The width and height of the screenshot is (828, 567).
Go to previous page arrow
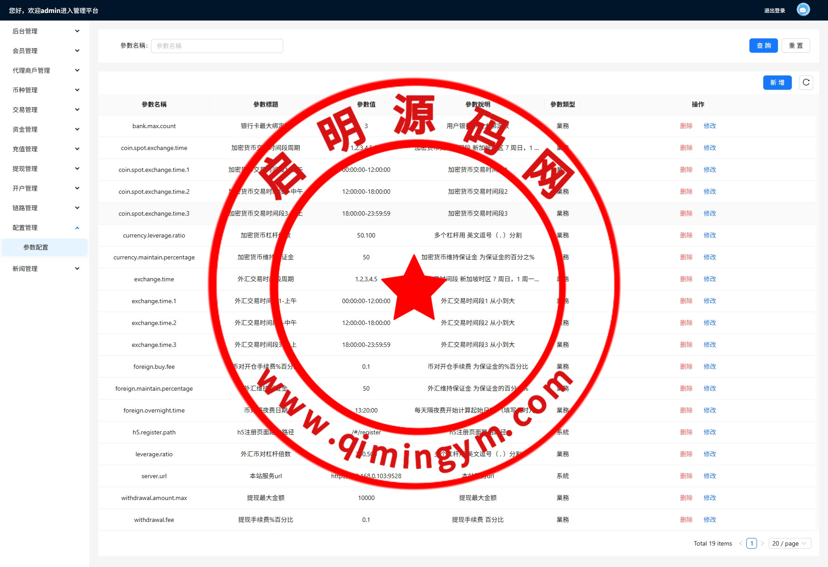coord(741,543)
